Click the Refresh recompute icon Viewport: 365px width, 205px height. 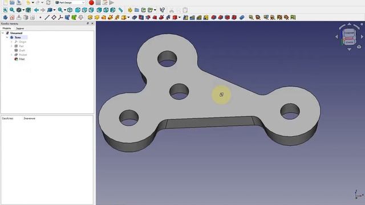point(48,2)
